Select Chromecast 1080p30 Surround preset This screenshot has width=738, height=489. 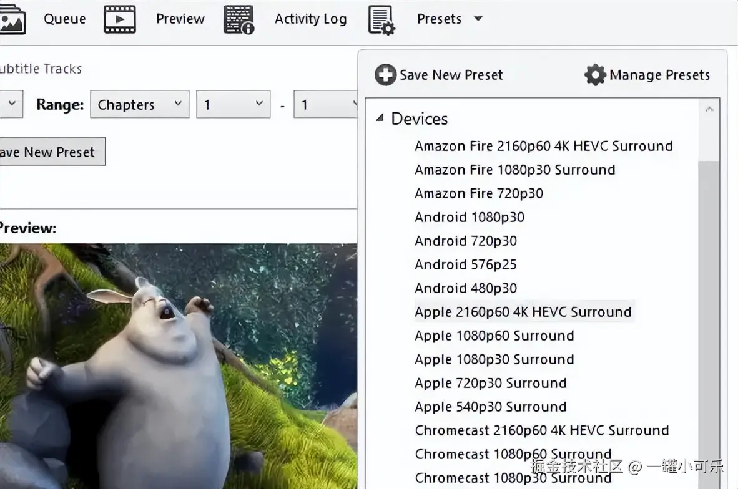coord(513,478)
